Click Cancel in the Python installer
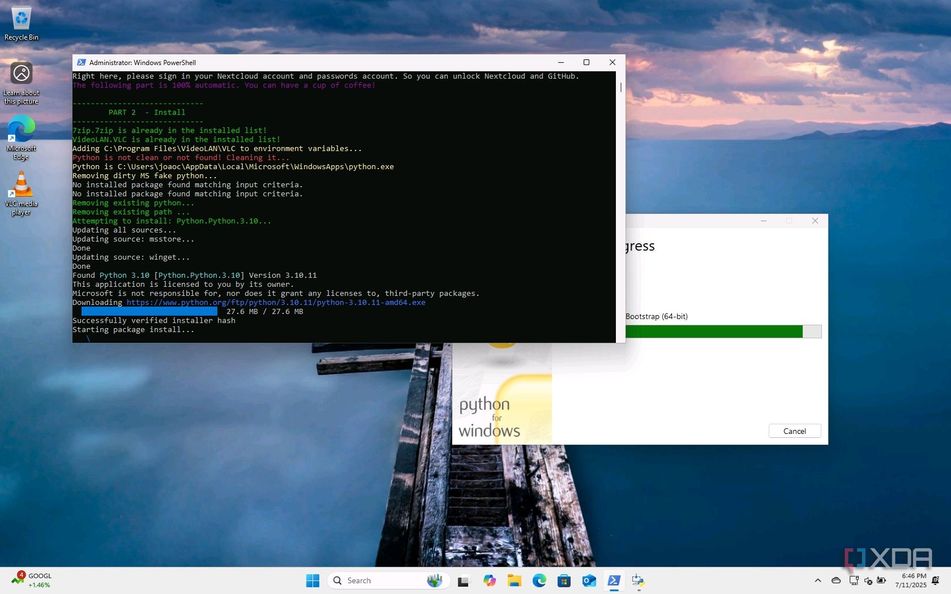951x594 pixels. [794, 431]
